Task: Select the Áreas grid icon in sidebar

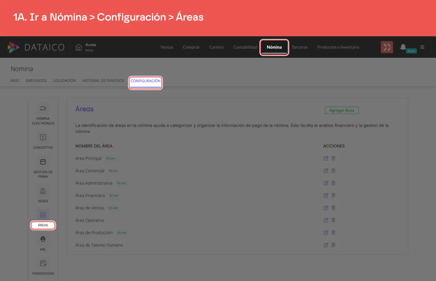Action: pos(43,215)
